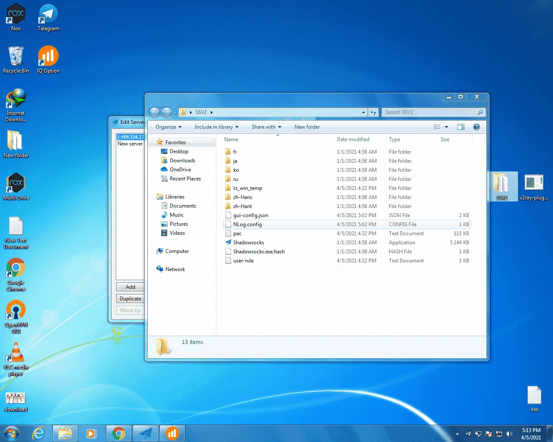Select the gui-config.json file

pyautogui.click(x=346, y=215)
